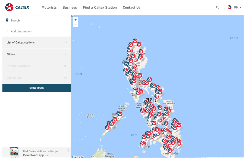Click the Google logo on the map
The width and height of the screenshot is (244, 158).
coord(78,157)
